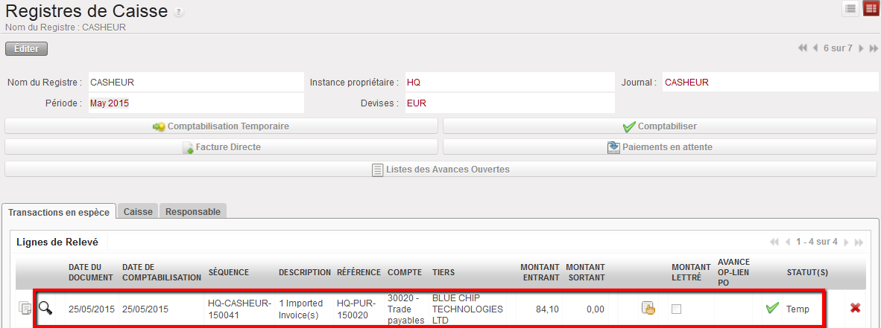This screenshot has height=328, width=881.
Task: Switch to form view icon
Action: pos(871,9)
